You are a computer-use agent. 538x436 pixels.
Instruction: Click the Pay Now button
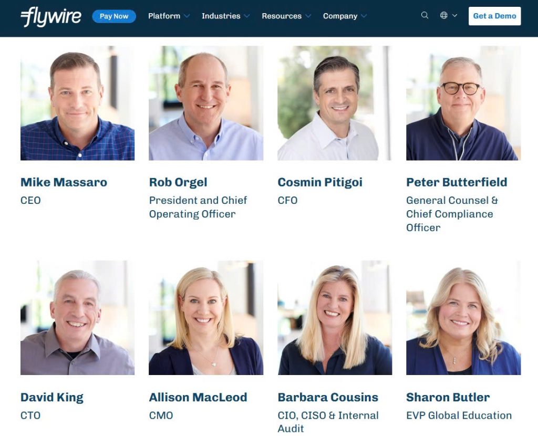pyautogui.click(x=114, y=16)
